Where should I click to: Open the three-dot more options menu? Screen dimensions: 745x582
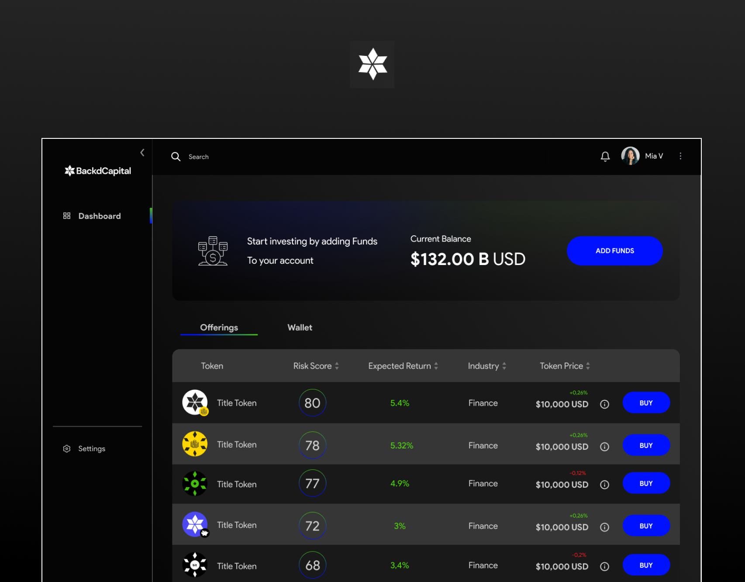[680, 156]
